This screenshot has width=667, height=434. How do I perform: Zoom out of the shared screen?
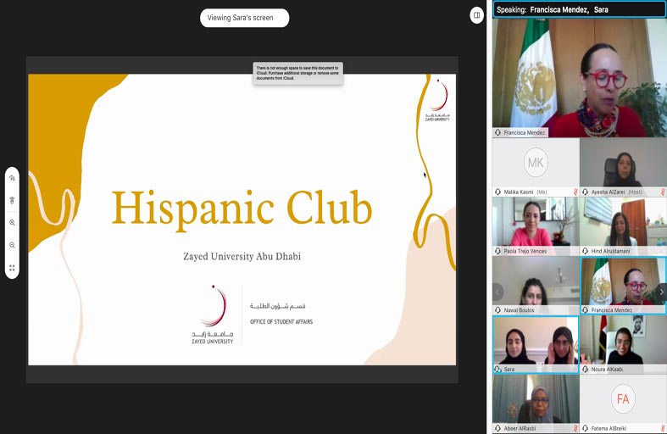click(x=12, y=245)
